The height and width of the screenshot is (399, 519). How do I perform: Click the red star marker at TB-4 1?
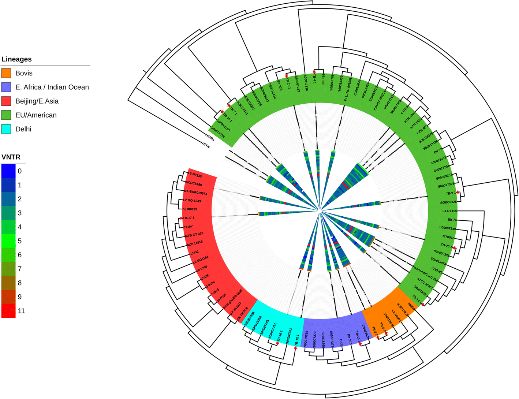[314, 72]
